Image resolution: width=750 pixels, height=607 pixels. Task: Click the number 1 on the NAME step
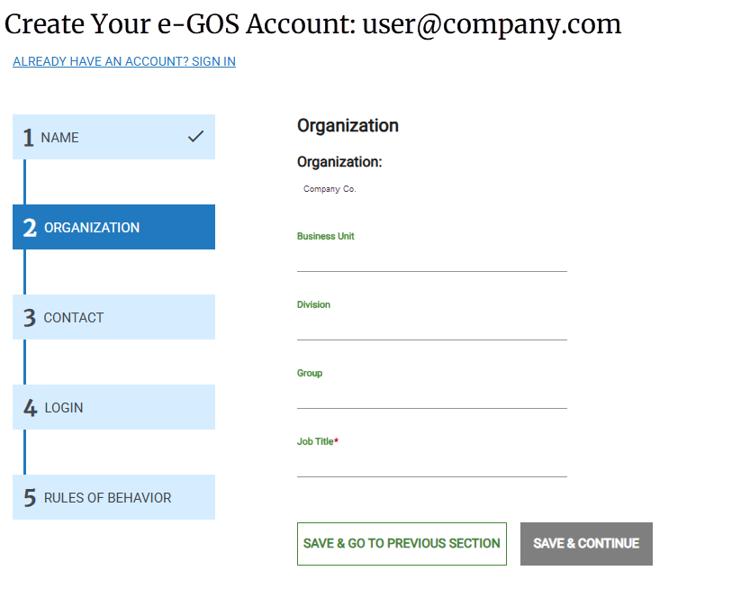click(29, 137)
